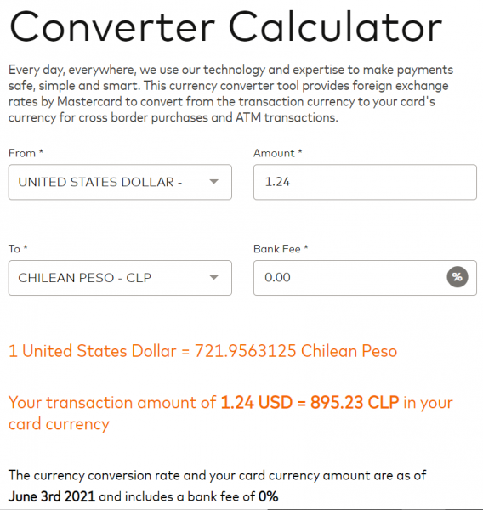This screenshot has height=510, width=483.
Task: Click the bold 0% bank fee text
Action: coord(268,496)
